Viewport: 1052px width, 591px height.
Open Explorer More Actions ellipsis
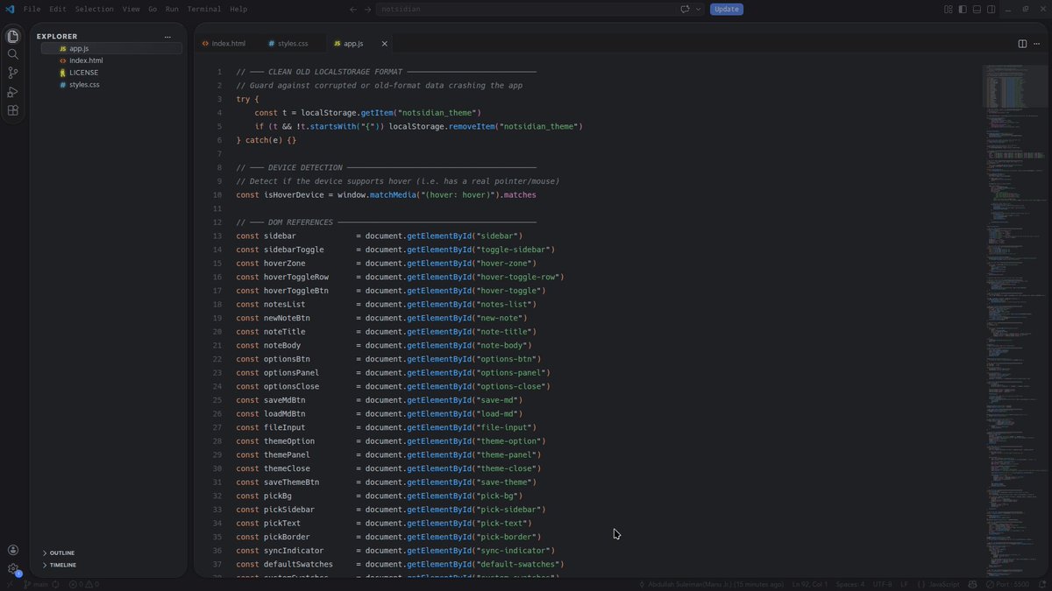pyautogui.click(x=167, y=37)
